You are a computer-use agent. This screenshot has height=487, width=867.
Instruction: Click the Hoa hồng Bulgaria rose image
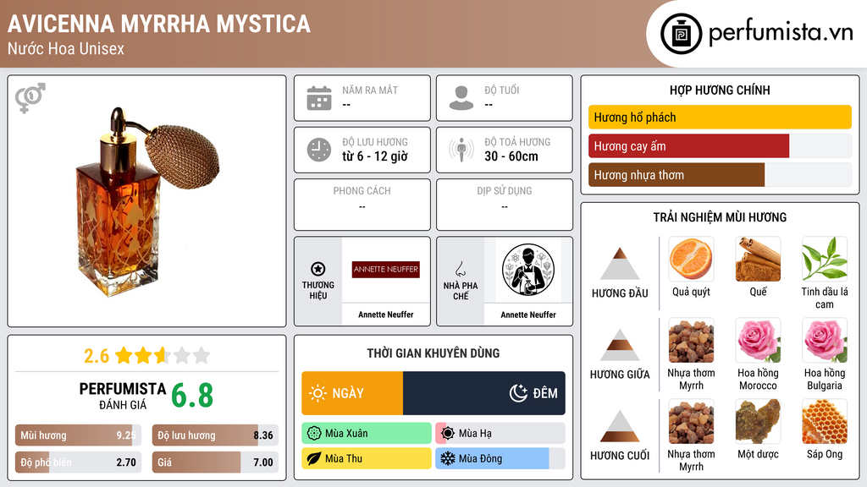click(825, 340)
